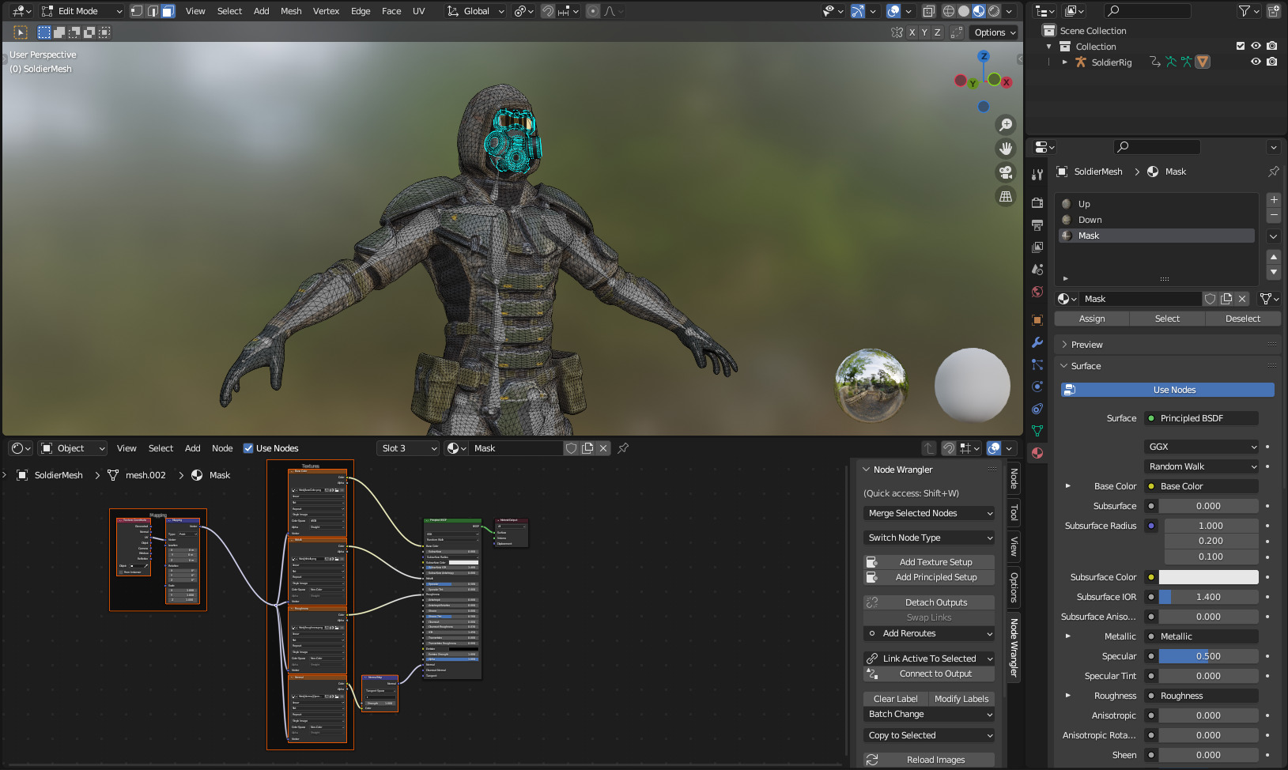
Task: Toggle Use Nodes checkbox in node editor
Action: (x=248, y=448)
